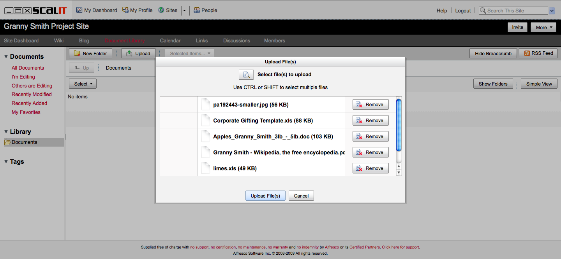Open the Links tab

(202, 40)
